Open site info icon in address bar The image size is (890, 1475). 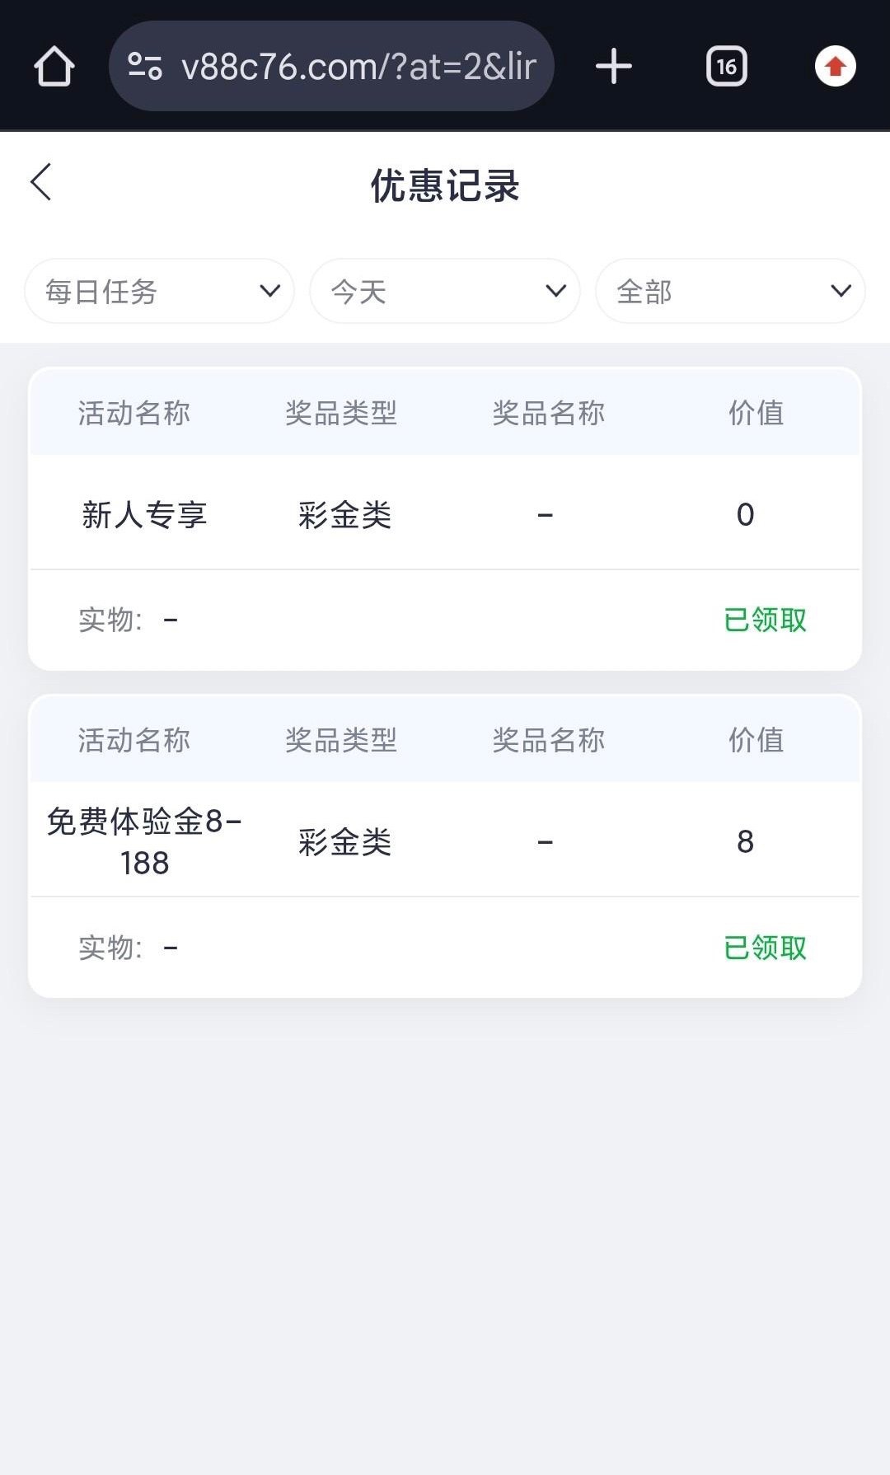point(145,66)
